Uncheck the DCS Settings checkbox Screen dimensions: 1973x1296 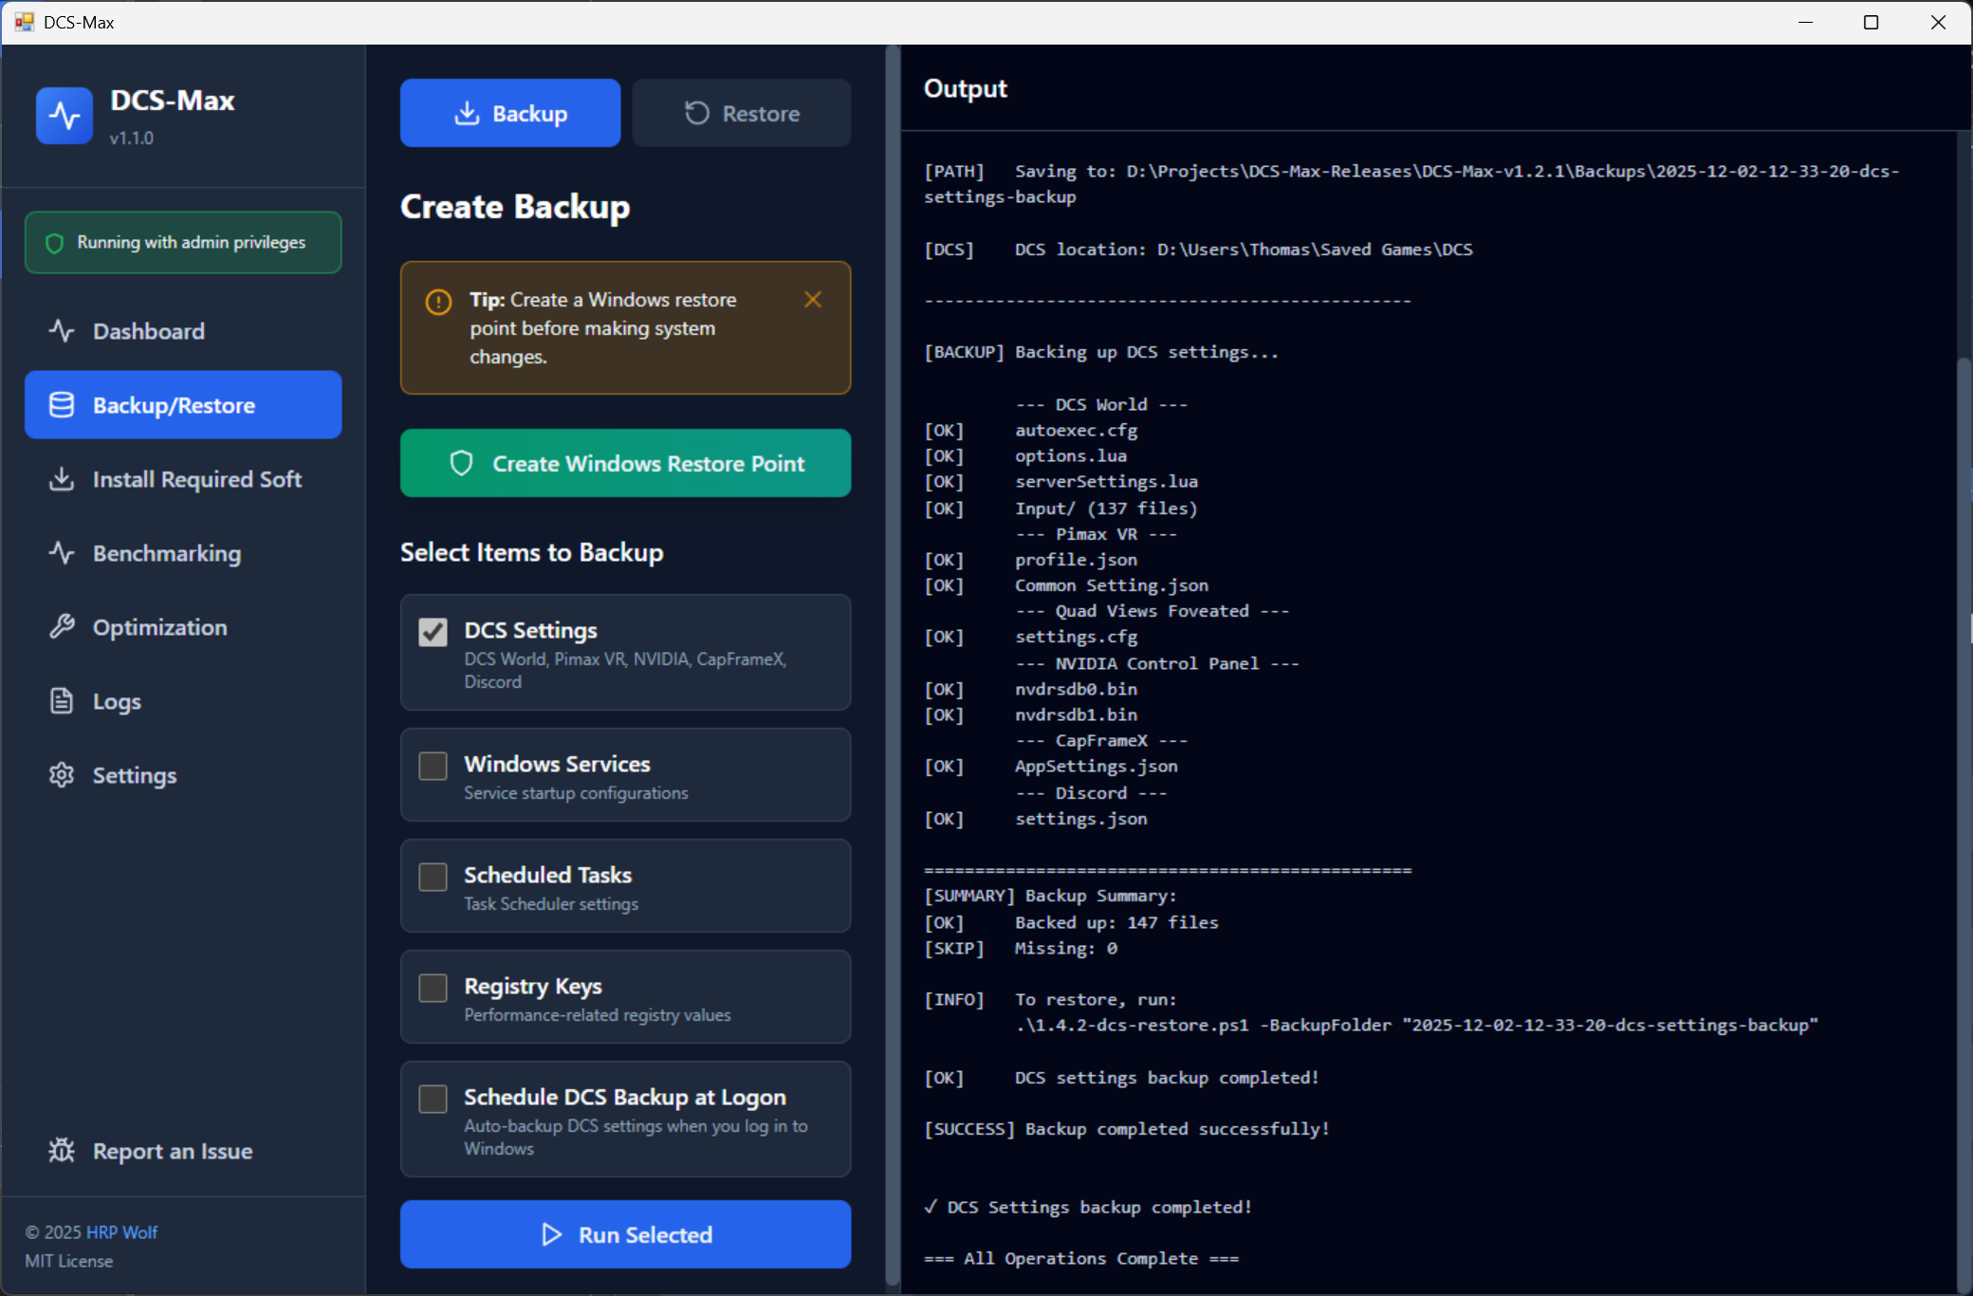[433, 632]
